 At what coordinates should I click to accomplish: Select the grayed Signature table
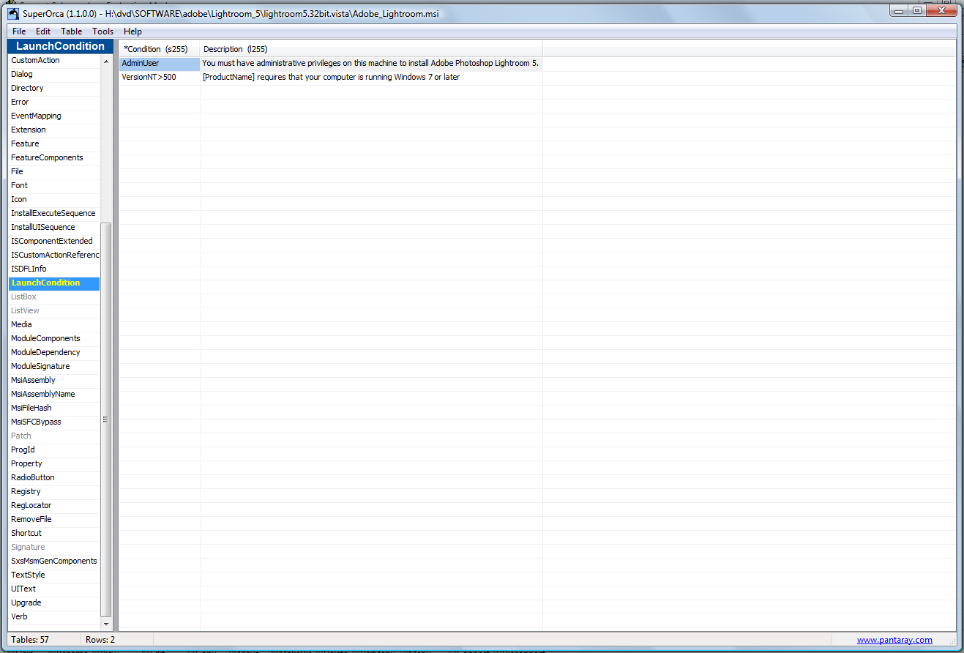54,547
